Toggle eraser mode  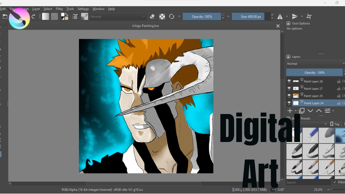152,16
